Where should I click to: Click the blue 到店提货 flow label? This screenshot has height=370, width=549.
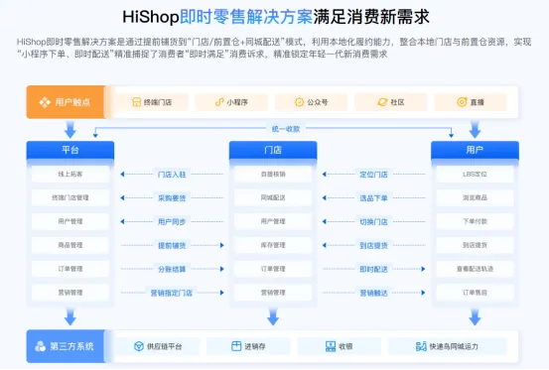[373, 245]
